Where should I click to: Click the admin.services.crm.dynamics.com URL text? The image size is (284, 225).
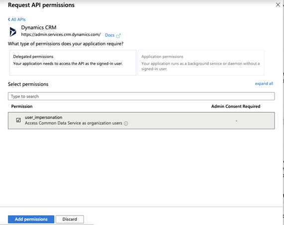coord(61,34)
